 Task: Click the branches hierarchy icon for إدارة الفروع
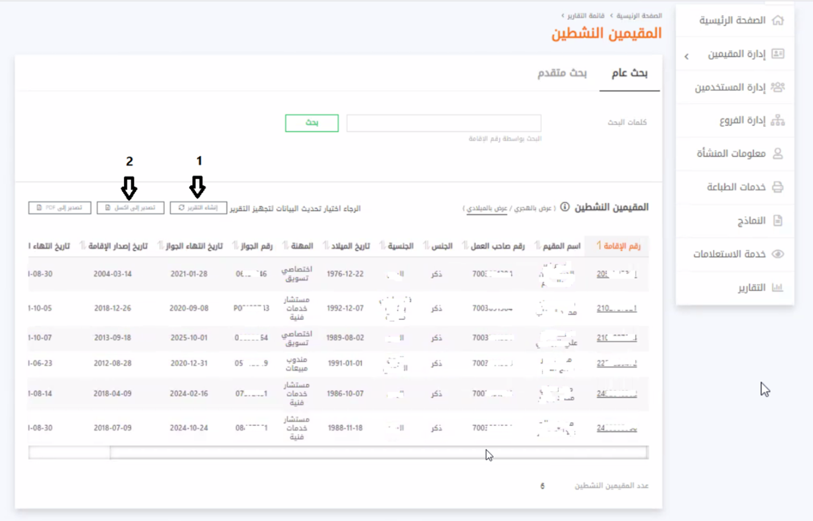pyautogui.click(x=778, y=121)
